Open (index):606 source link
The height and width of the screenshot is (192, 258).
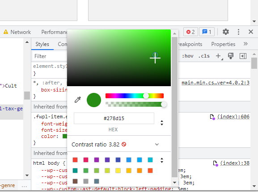tap(233, 117)
